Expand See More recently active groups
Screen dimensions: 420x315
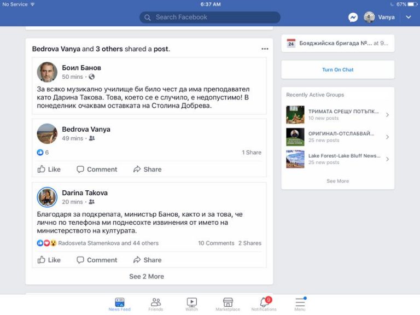(337, 181)
